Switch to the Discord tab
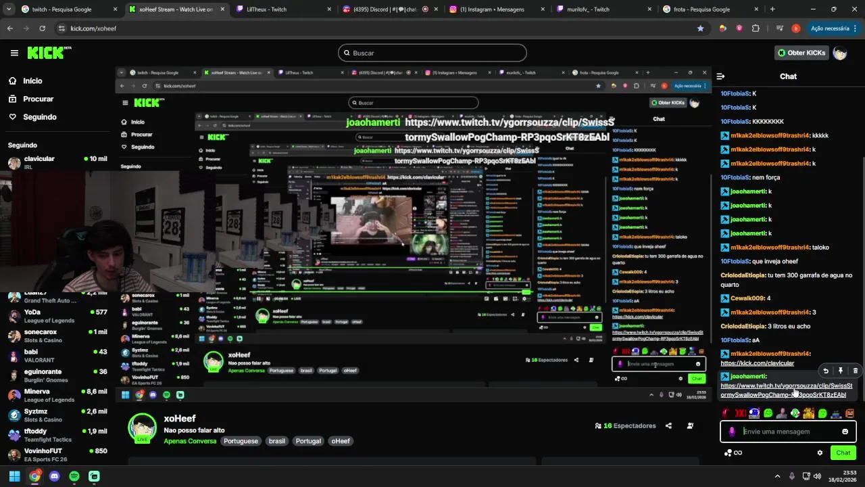 (391, 9)
